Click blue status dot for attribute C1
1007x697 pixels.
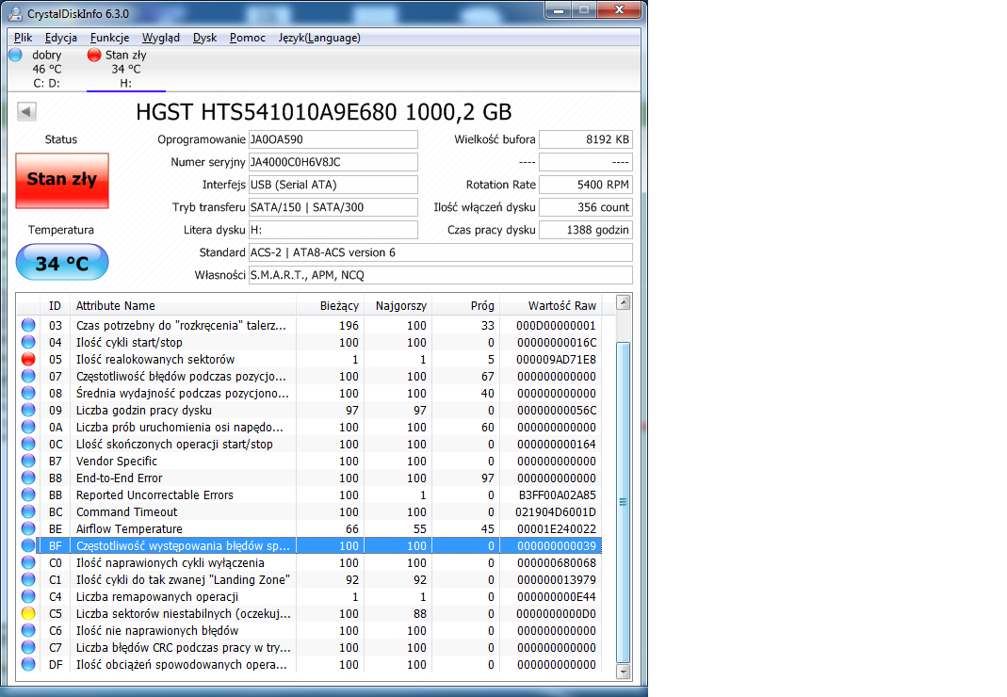point(28,579)
